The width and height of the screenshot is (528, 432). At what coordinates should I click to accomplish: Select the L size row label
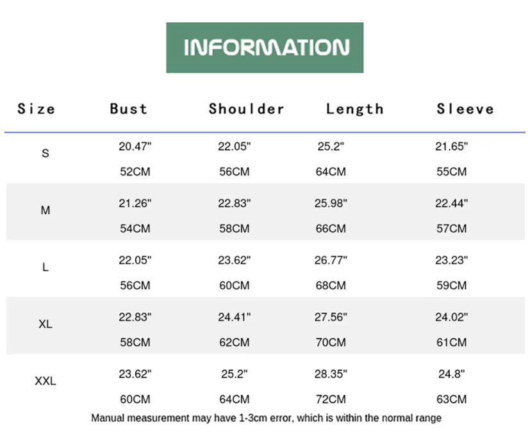[x=45, y=268]
